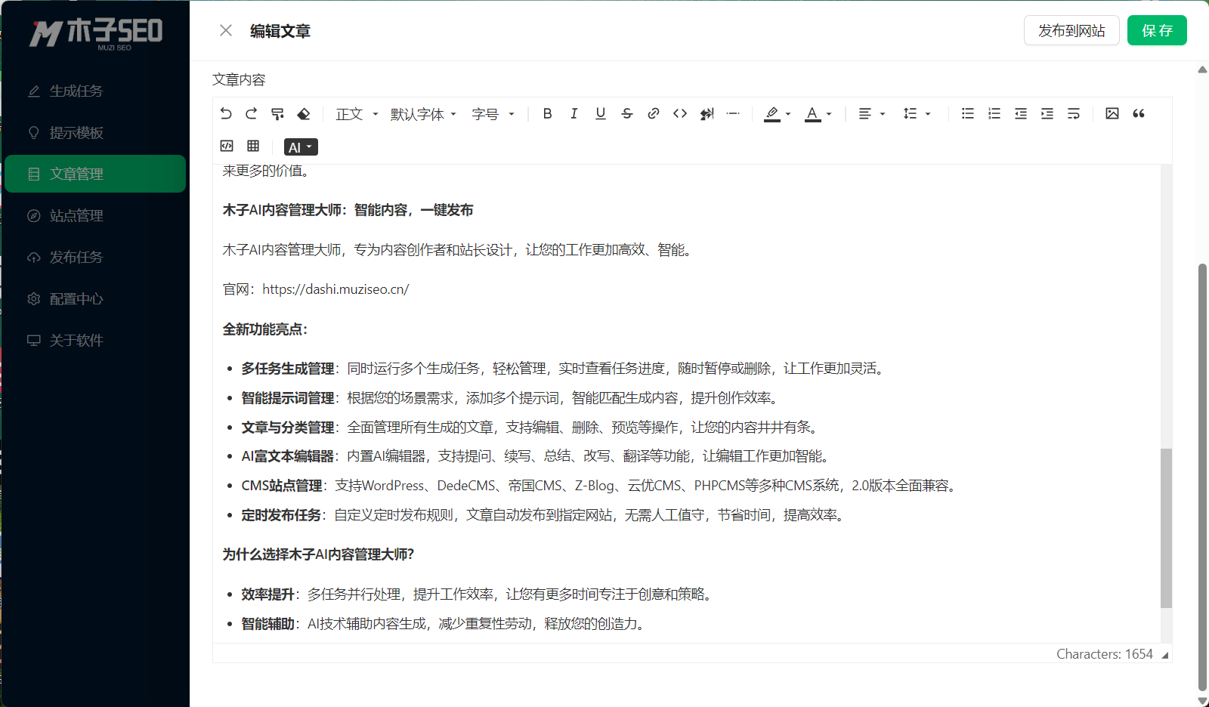Select 文章管理 in the sidebar
Viewport: 1209px width, 707px height.
click(x=95, y=174)
